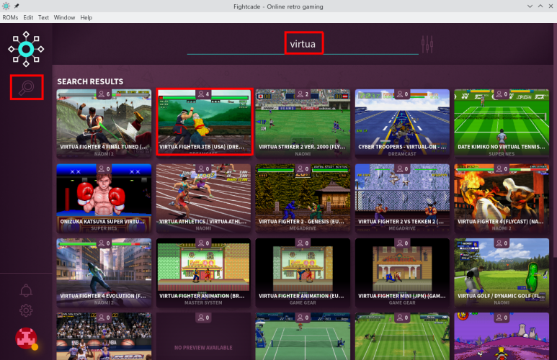Image resolution: width=557 pixels, height=360 pixels.
Task: Open Virtua Fighter Mini (JPN) game
Action: pyautogui.click(x=403, y=272)
